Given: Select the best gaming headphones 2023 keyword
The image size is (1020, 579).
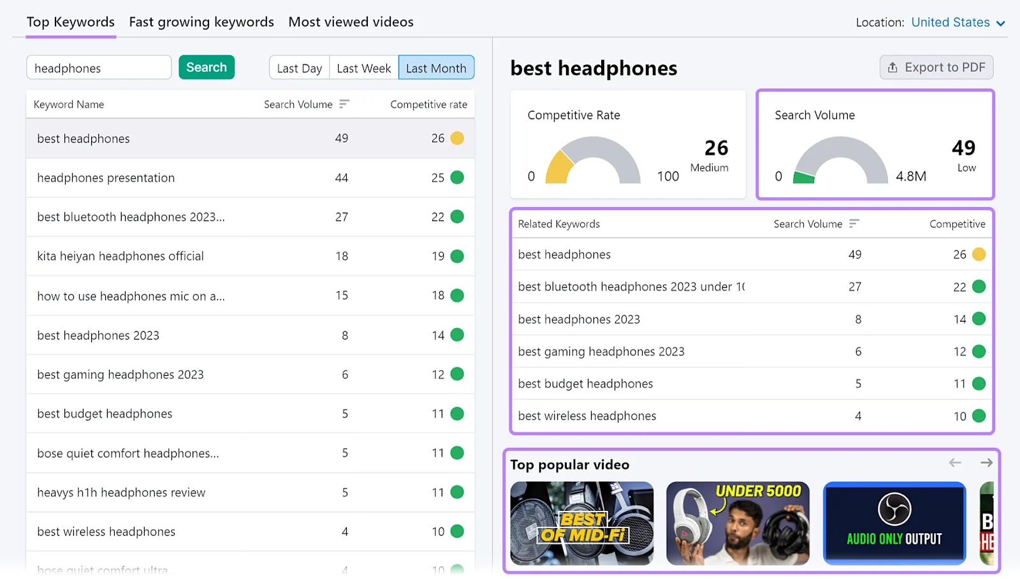Looking at the screenshot, I should 120,374.
